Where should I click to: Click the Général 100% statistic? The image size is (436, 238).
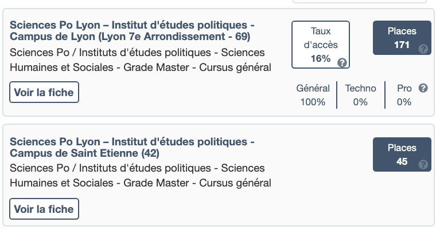[313, 95]
